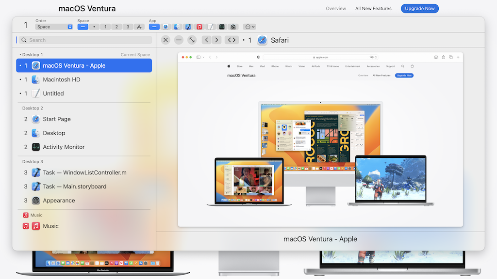The width and height of the screenshot is (497, 279).
Task: Select all spaces dash toggle under Space
Action: click(x=83, y=27)
